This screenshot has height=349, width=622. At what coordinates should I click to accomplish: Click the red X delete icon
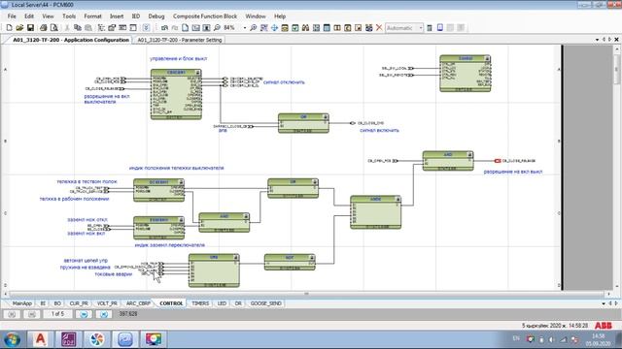(379, 28)
